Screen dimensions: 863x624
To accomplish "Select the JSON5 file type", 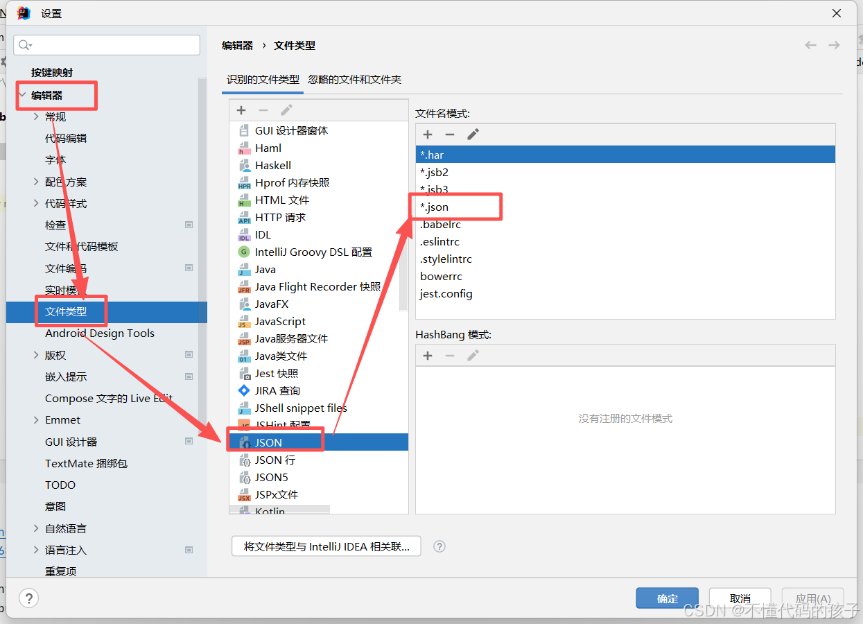I will click(x=318, y=477).
